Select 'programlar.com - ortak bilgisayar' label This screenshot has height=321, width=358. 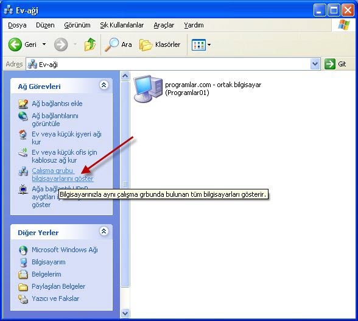tap(213, 85)
